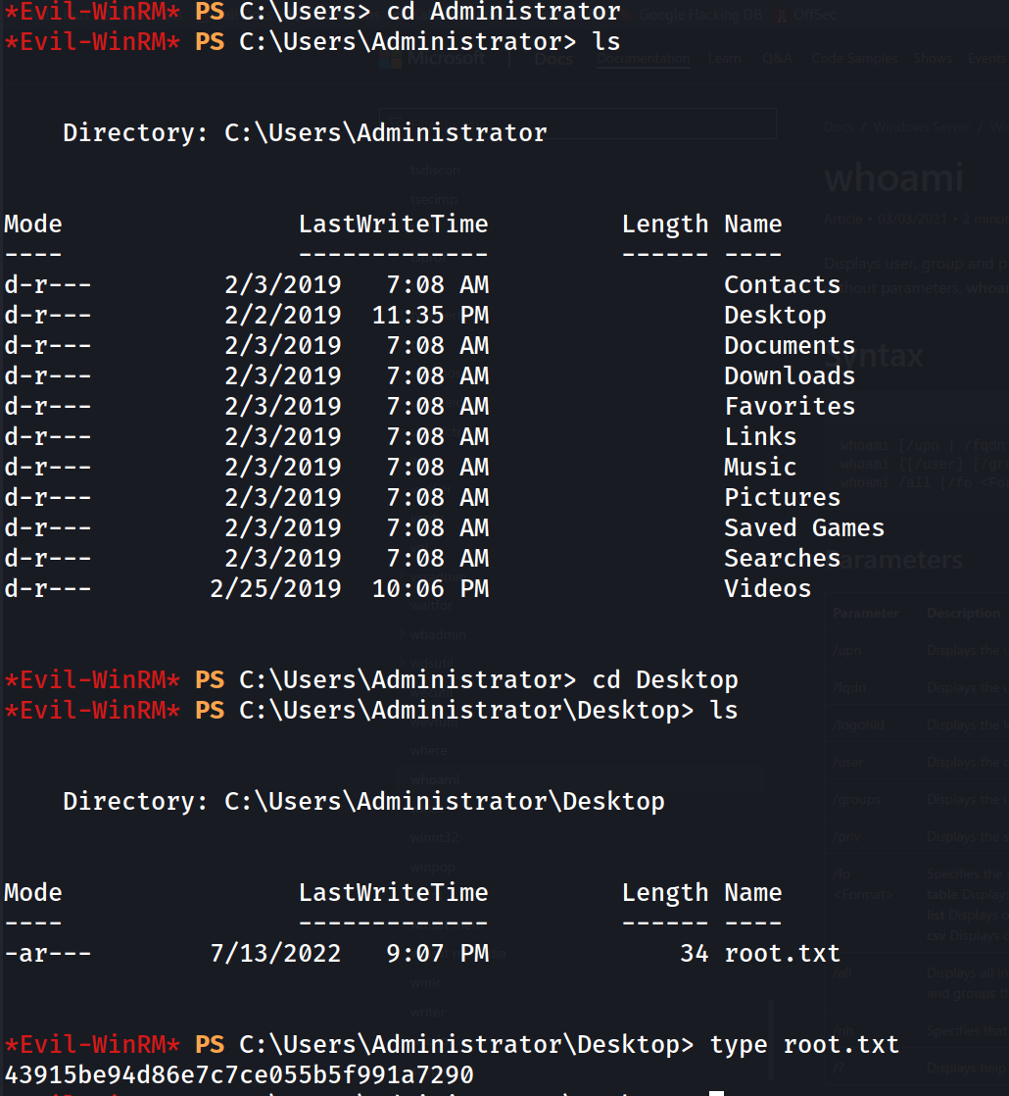Viewport: 1009px width, 1096px height.
Task: Click the Links directory entry
Action: click(760, 437)
